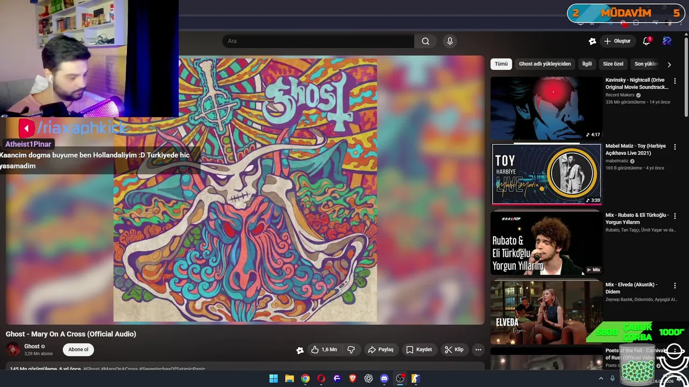689x387 pixels.
Task: Open options for the Kavinsky Nightcall video
Action: click(675, 81)
